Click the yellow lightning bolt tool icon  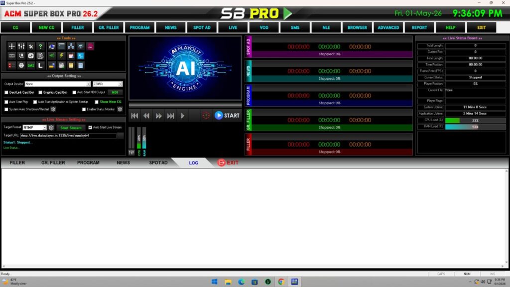pyautogui.click(x=61, y=56)
